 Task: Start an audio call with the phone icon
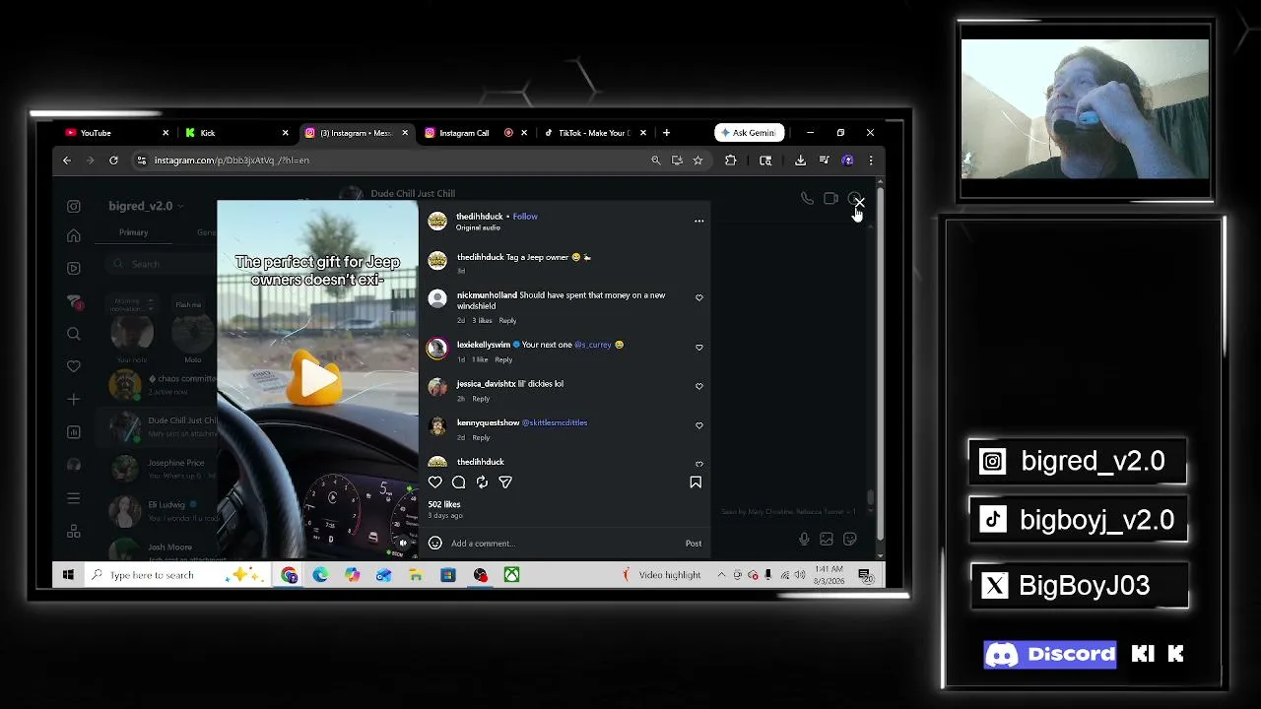click(807, 199)
